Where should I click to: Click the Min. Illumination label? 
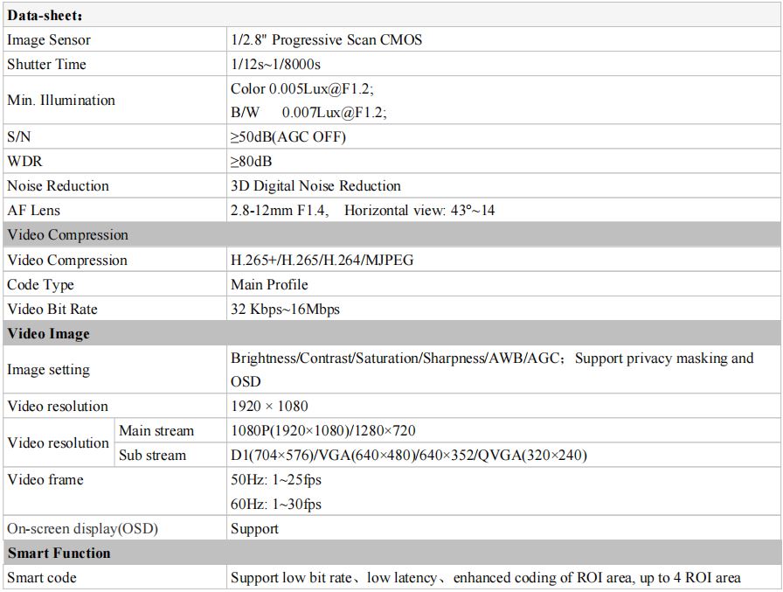point(61,101)
